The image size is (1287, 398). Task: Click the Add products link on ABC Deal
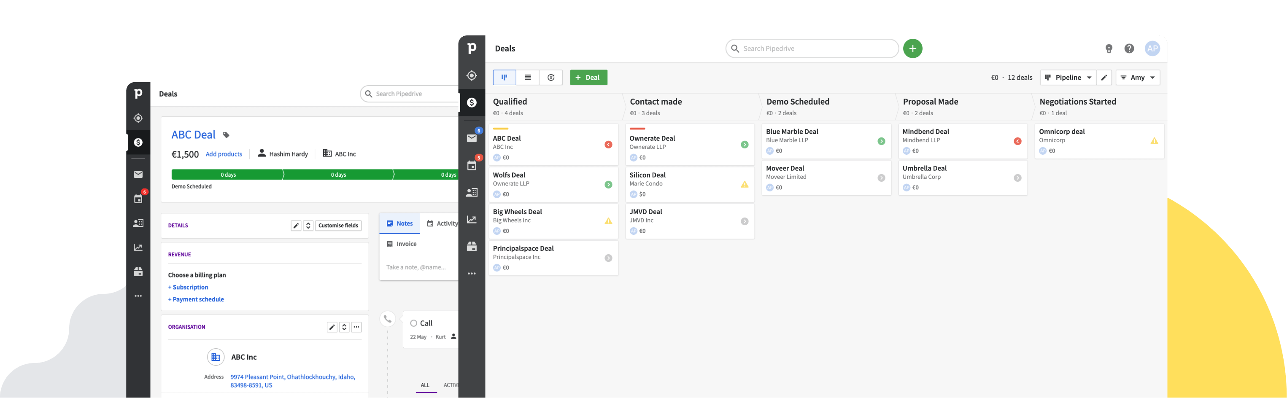224,154
